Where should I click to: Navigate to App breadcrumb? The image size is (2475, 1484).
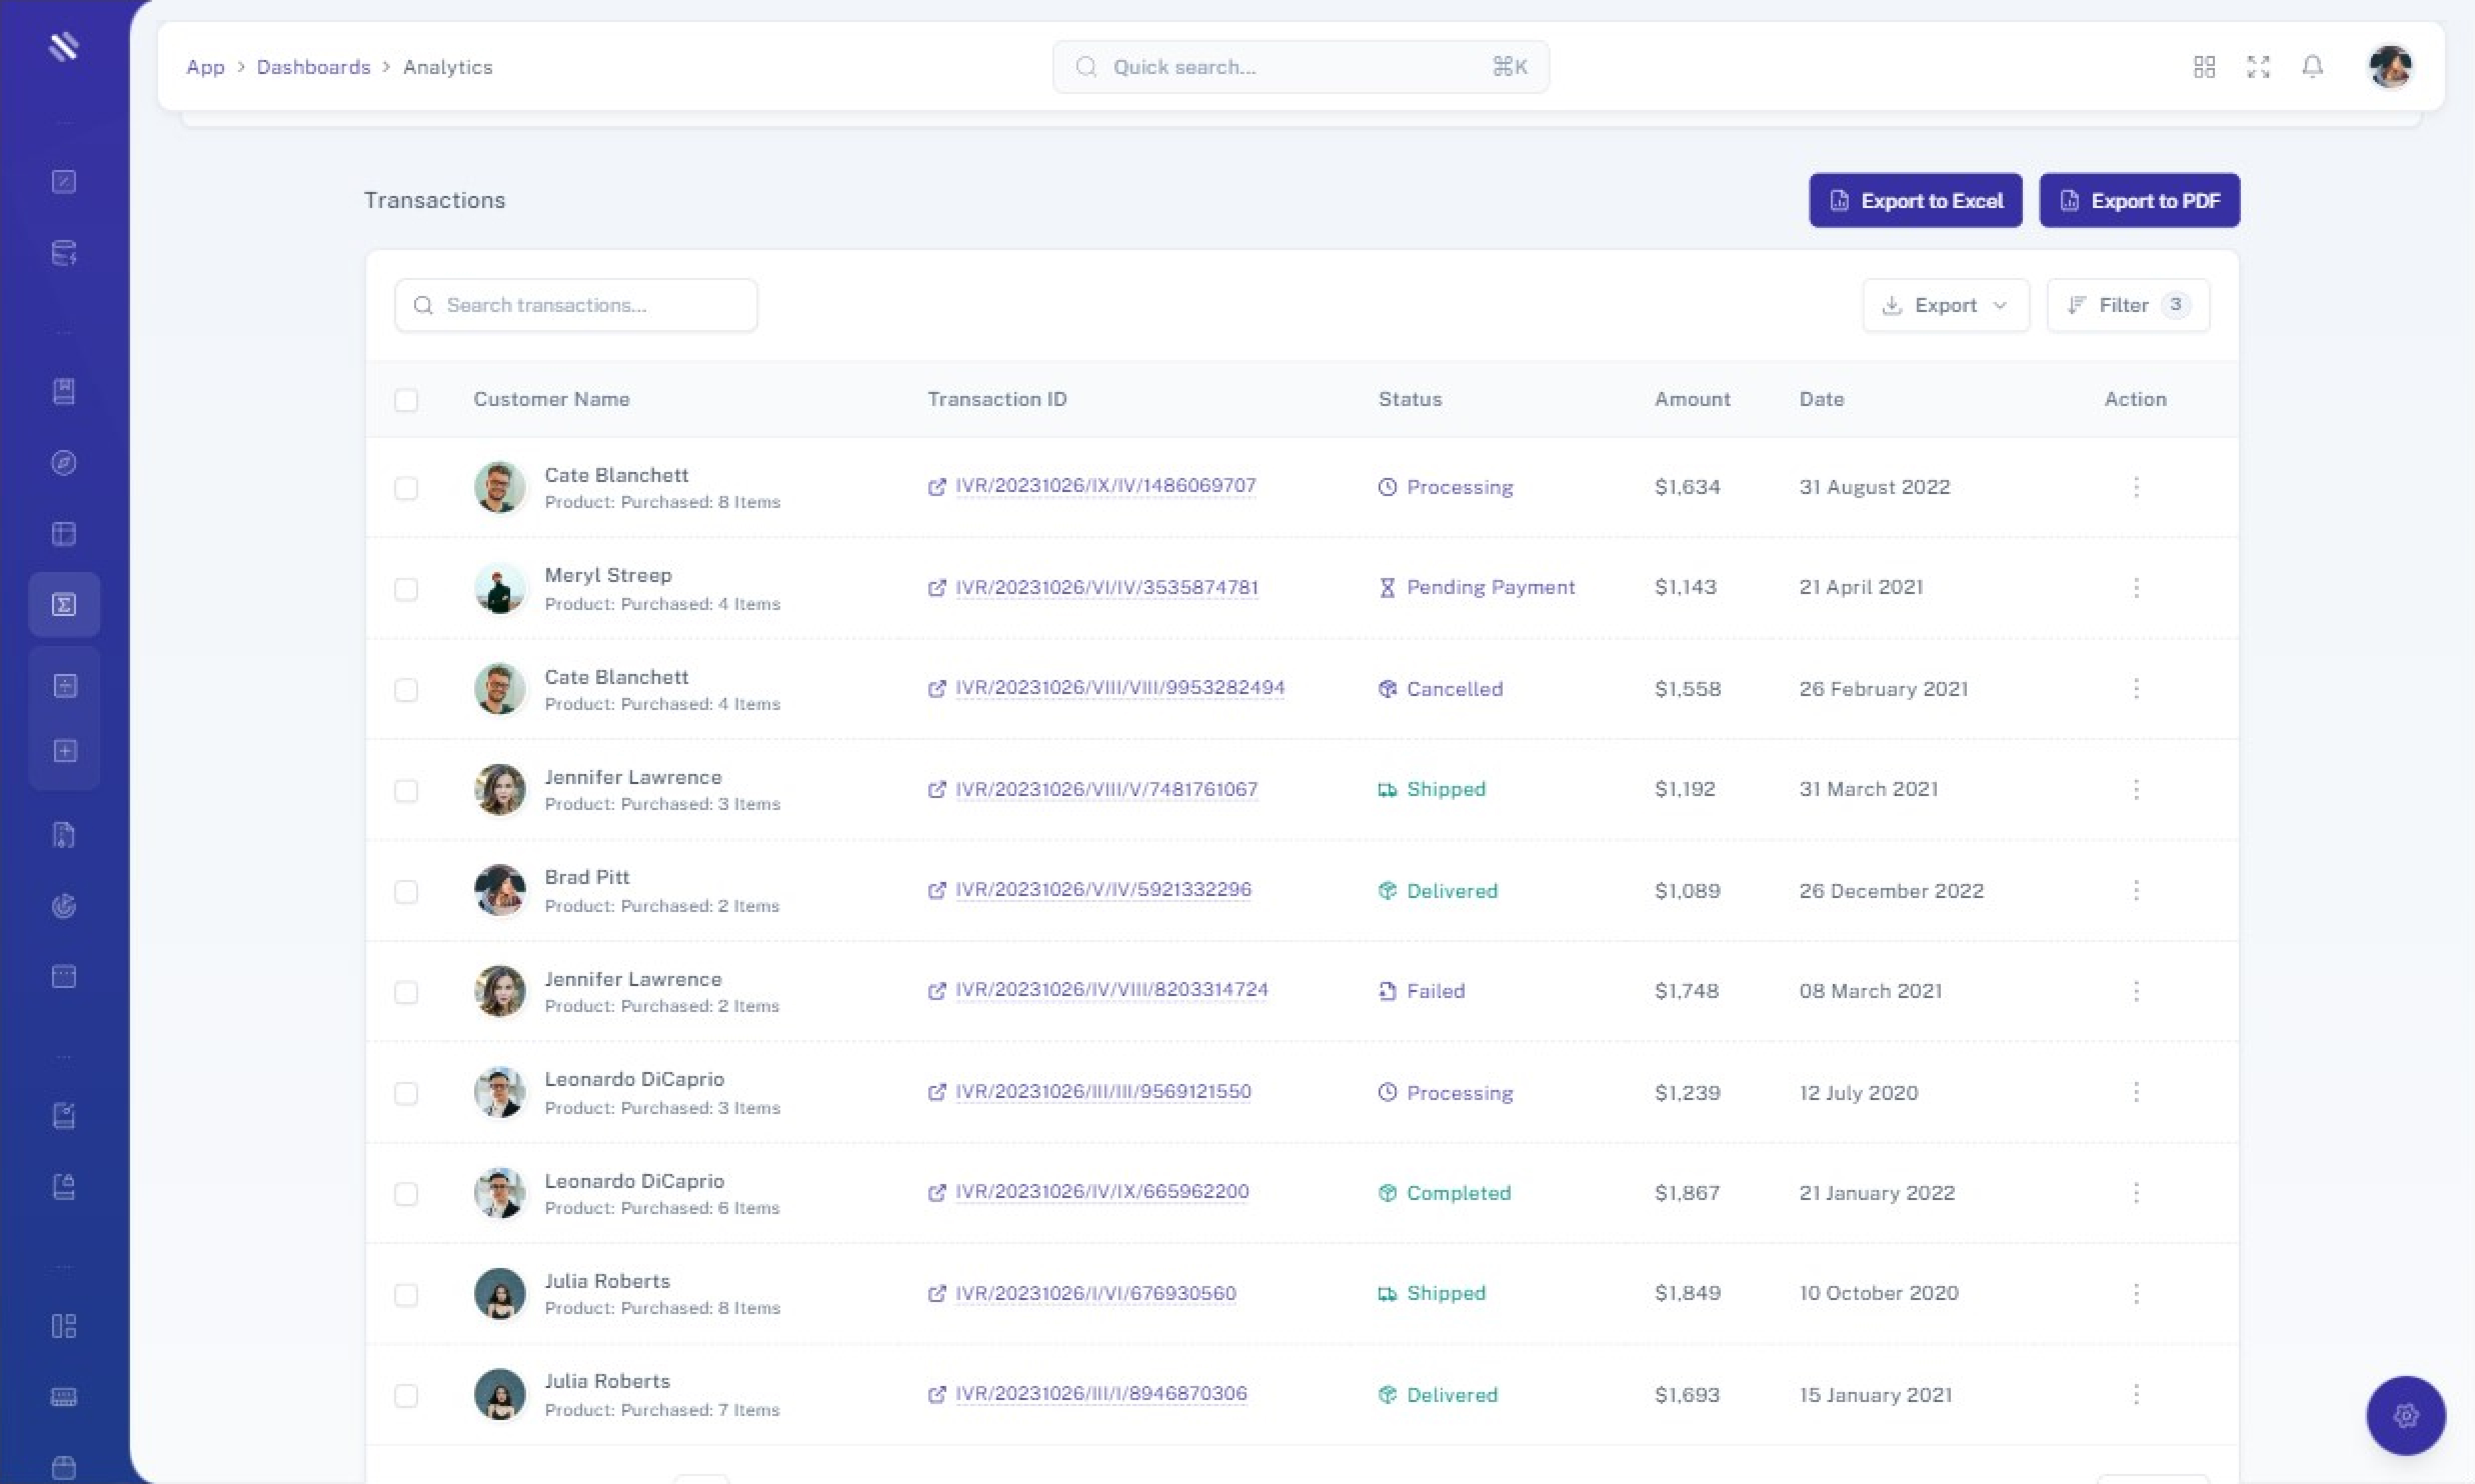tap(205, 67)
